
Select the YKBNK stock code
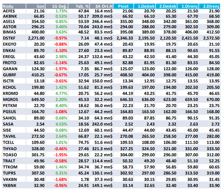coord(9,185)
